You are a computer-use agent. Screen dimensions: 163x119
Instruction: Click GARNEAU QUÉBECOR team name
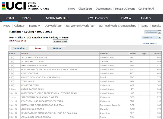pyautogui.click(x=33, y=109)
